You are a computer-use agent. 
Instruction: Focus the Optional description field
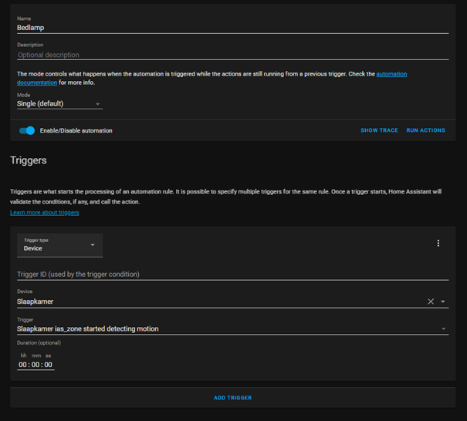(232, 55)
